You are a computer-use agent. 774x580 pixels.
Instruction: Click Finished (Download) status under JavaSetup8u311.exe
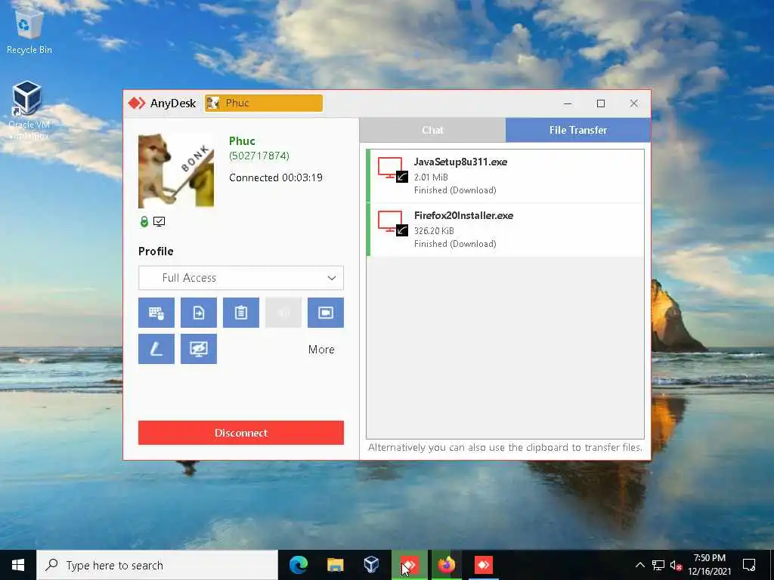click(455, 190)
